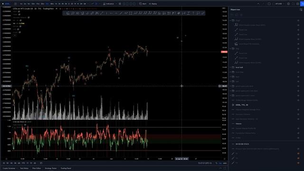Toggle percent scale mode
This screenshot has width=304, height=171.
click(217, 163)
